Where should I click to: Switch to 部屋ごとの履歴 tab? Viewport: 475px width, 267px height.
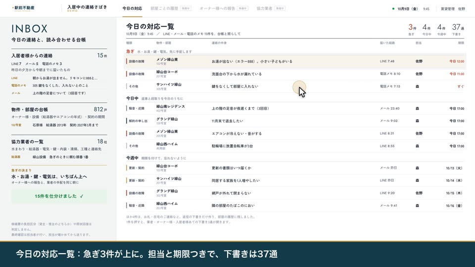coord(171,8)
